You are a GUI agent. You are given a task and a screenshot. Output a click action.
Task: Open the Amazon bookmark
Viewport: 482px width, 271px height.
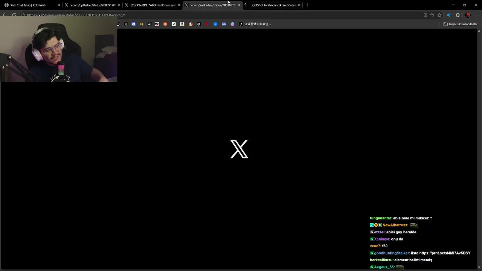(x=182, y=24)
